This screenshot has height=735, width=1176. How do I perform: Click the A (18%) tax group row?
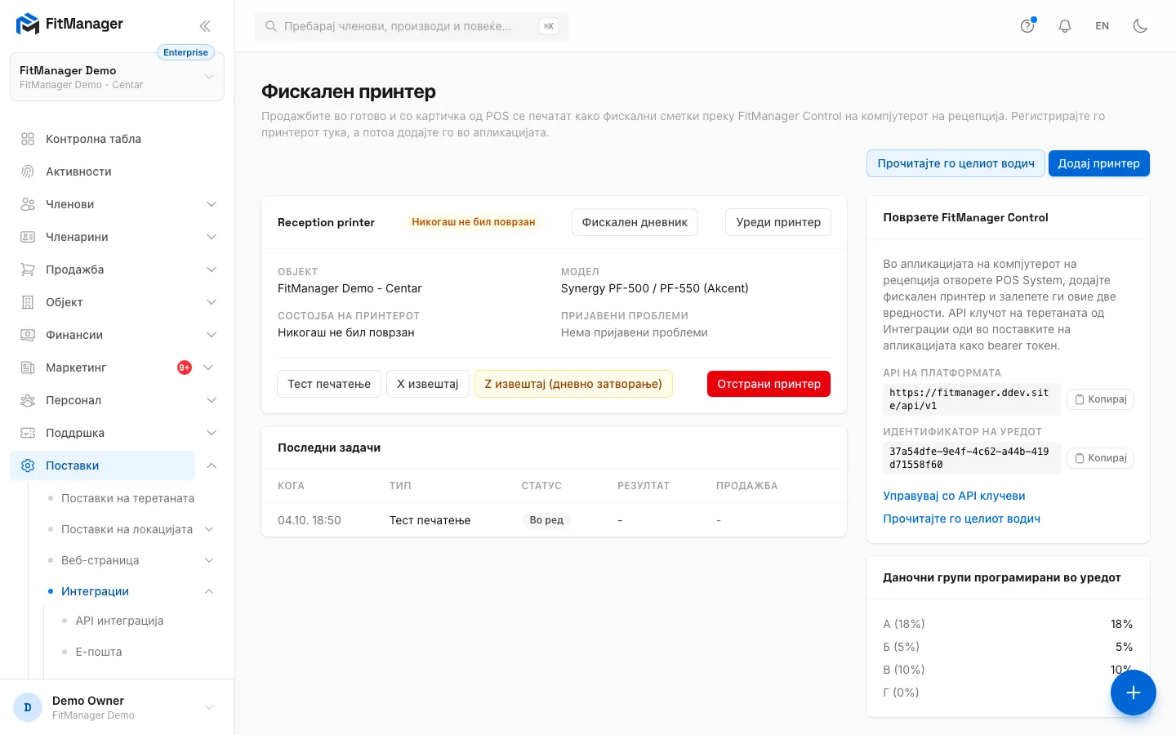point(1008,624)
